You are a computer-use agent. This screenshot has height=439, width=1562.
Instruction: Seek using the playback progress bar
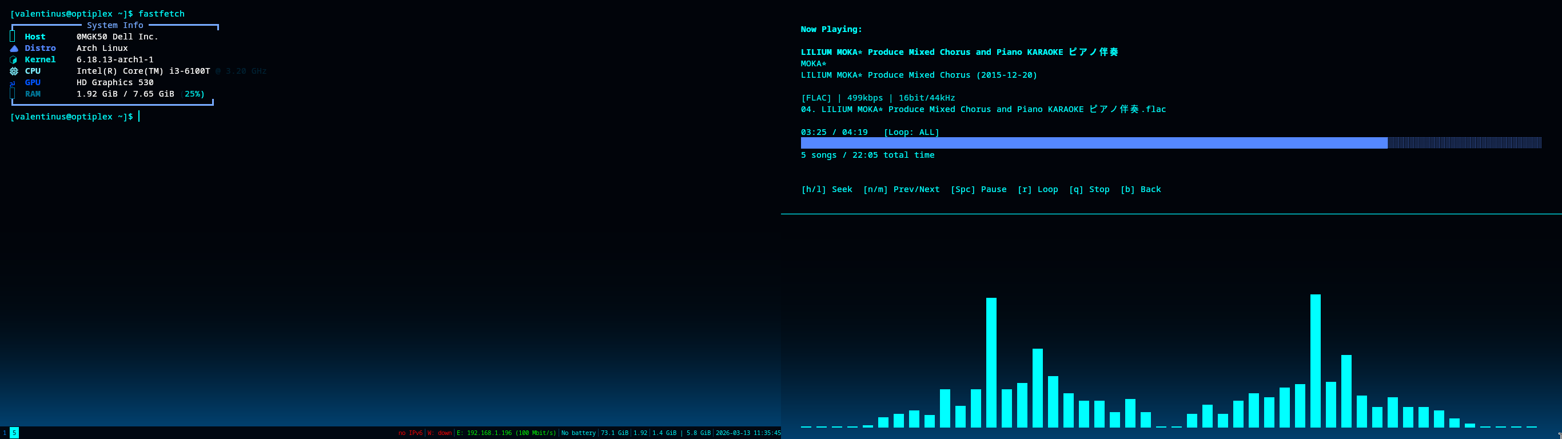click(1171, 143)
